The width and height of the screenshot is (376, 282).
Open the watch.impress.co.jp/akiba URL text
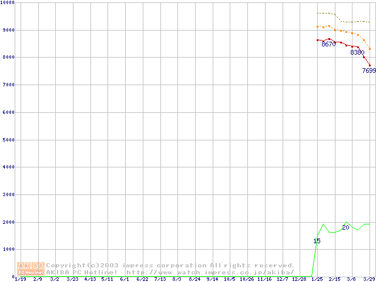(210, 272)
